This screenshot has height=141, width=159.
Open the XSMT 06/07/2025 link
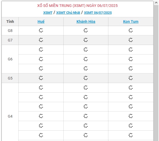[x=98, y=13]
